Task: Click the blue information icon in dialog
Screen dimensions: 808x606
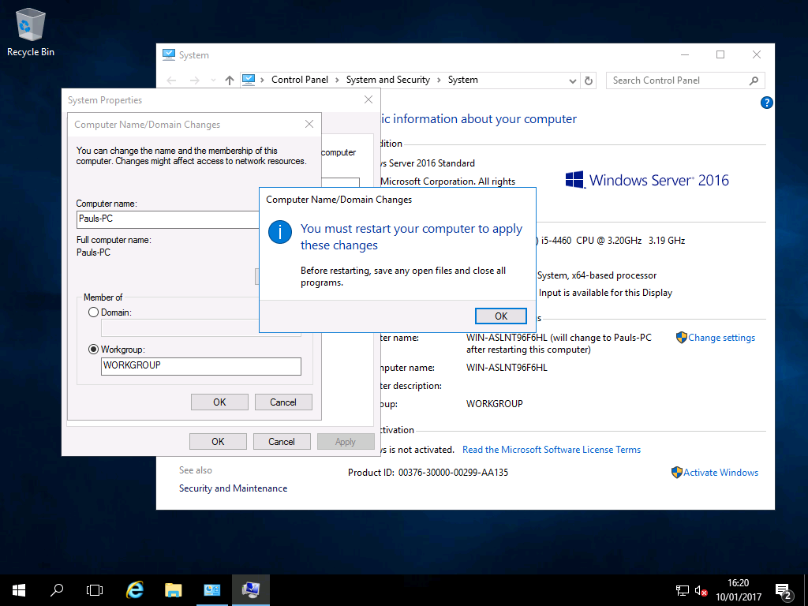Action: click(x=280, y=233)
